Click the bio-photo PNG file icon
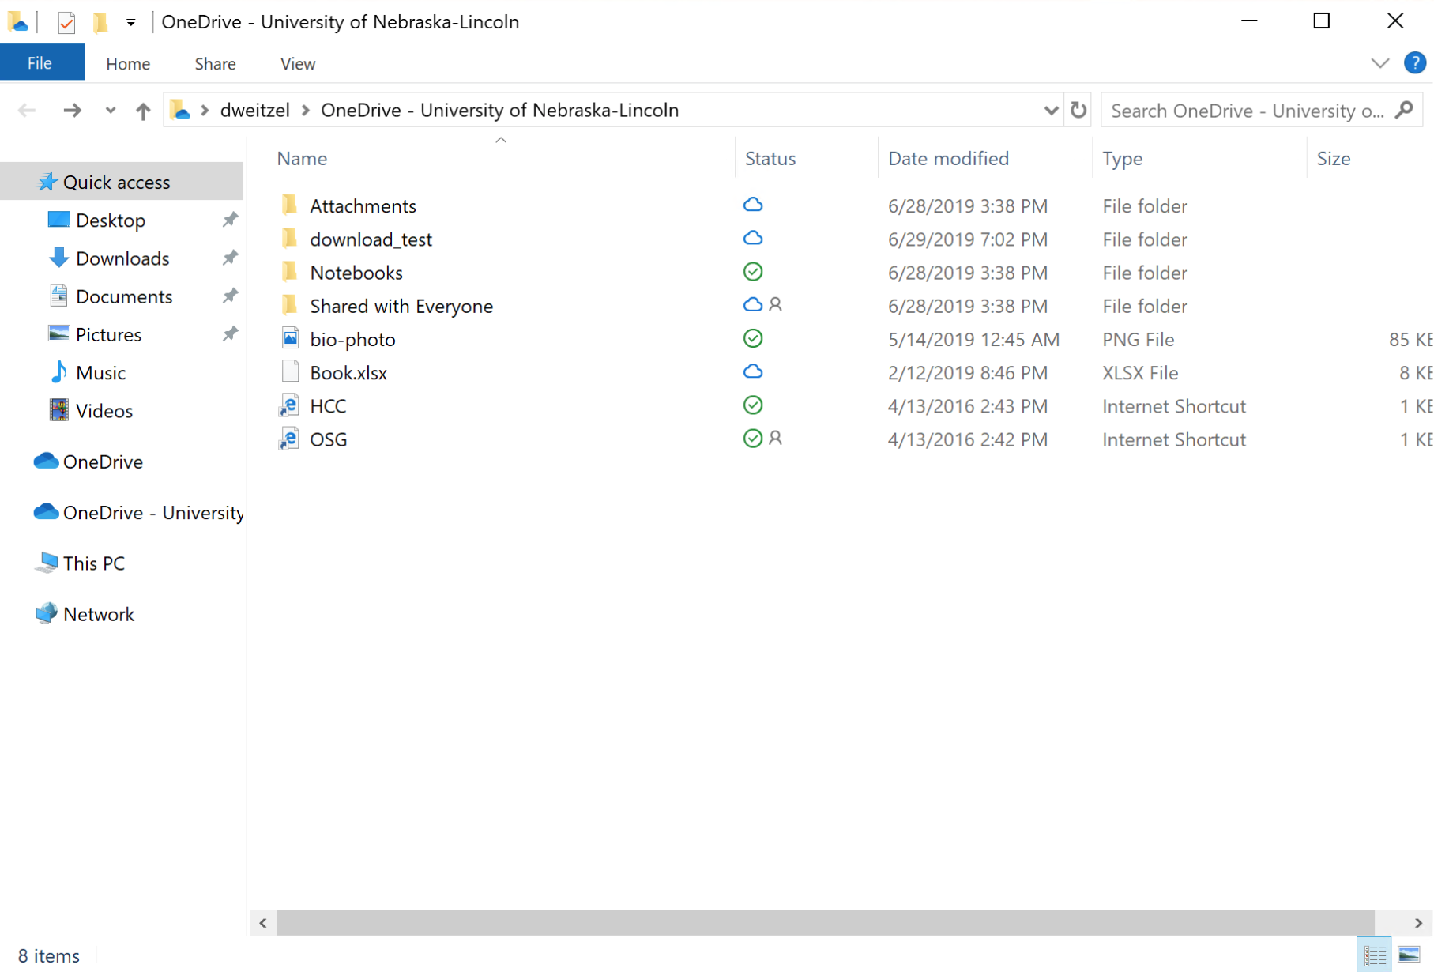The width and height of the screenshot is (1434, 972). pyautogui.click(x=290, y=339)
